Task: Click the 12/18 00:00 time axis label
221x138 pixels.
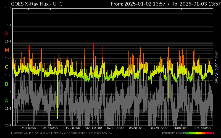Action: click(203, 128)
